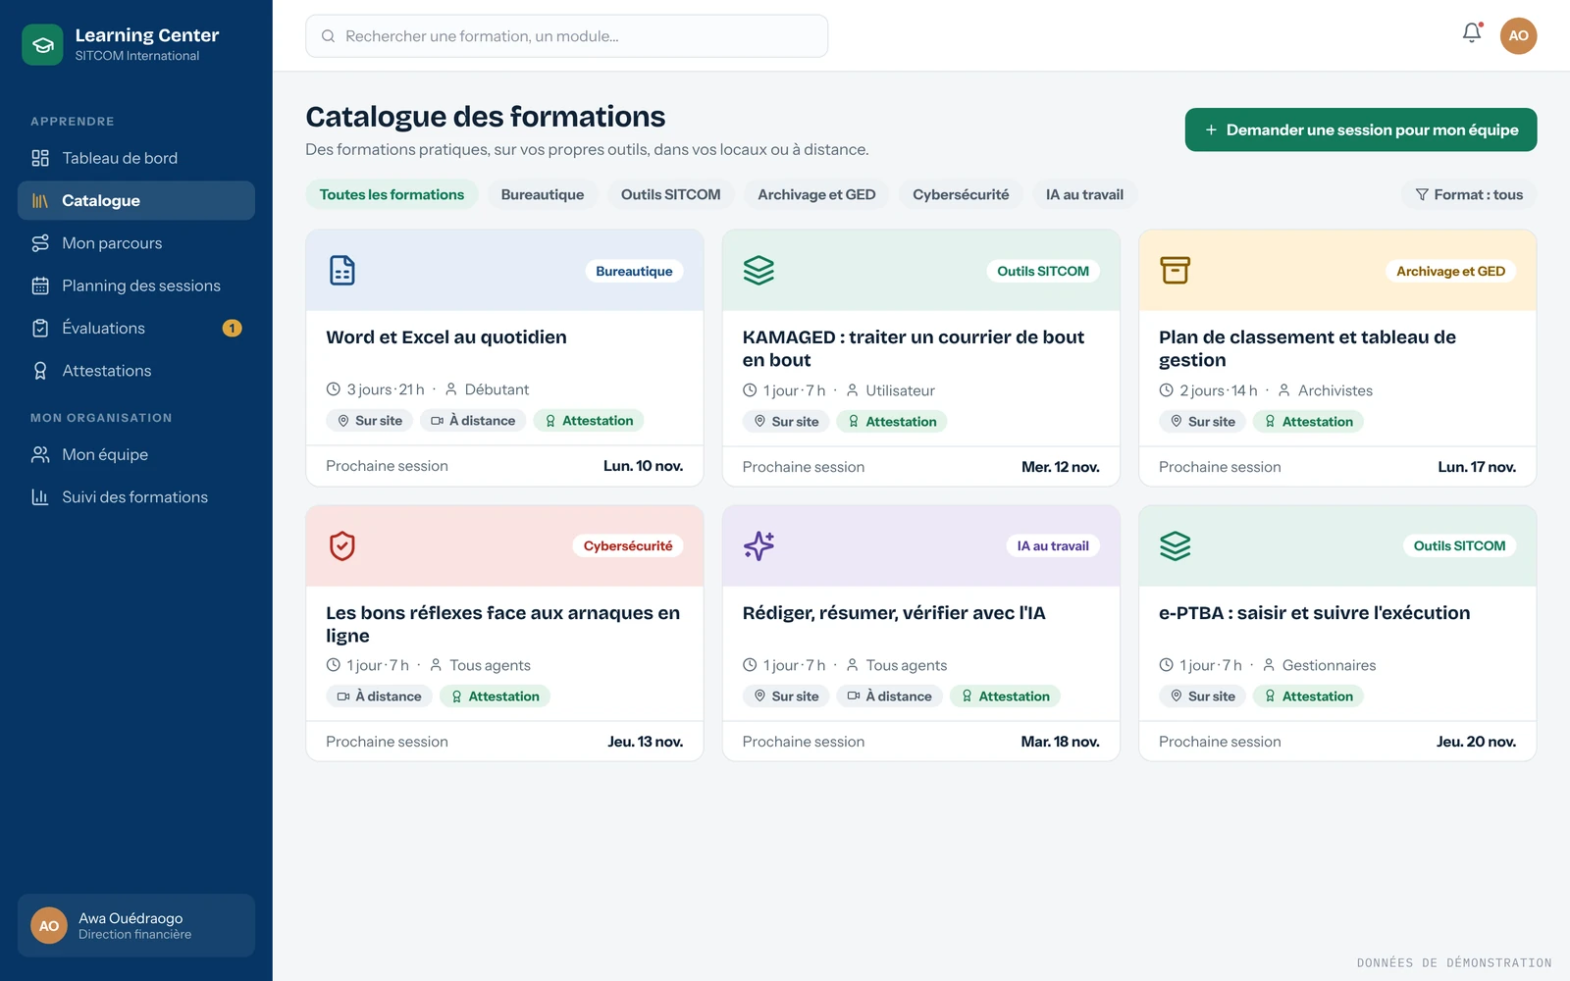Image resolution: width=1570 pixels, height=981 pixels.
Task: Click the notification bell icon
Action: [1472, 33]
